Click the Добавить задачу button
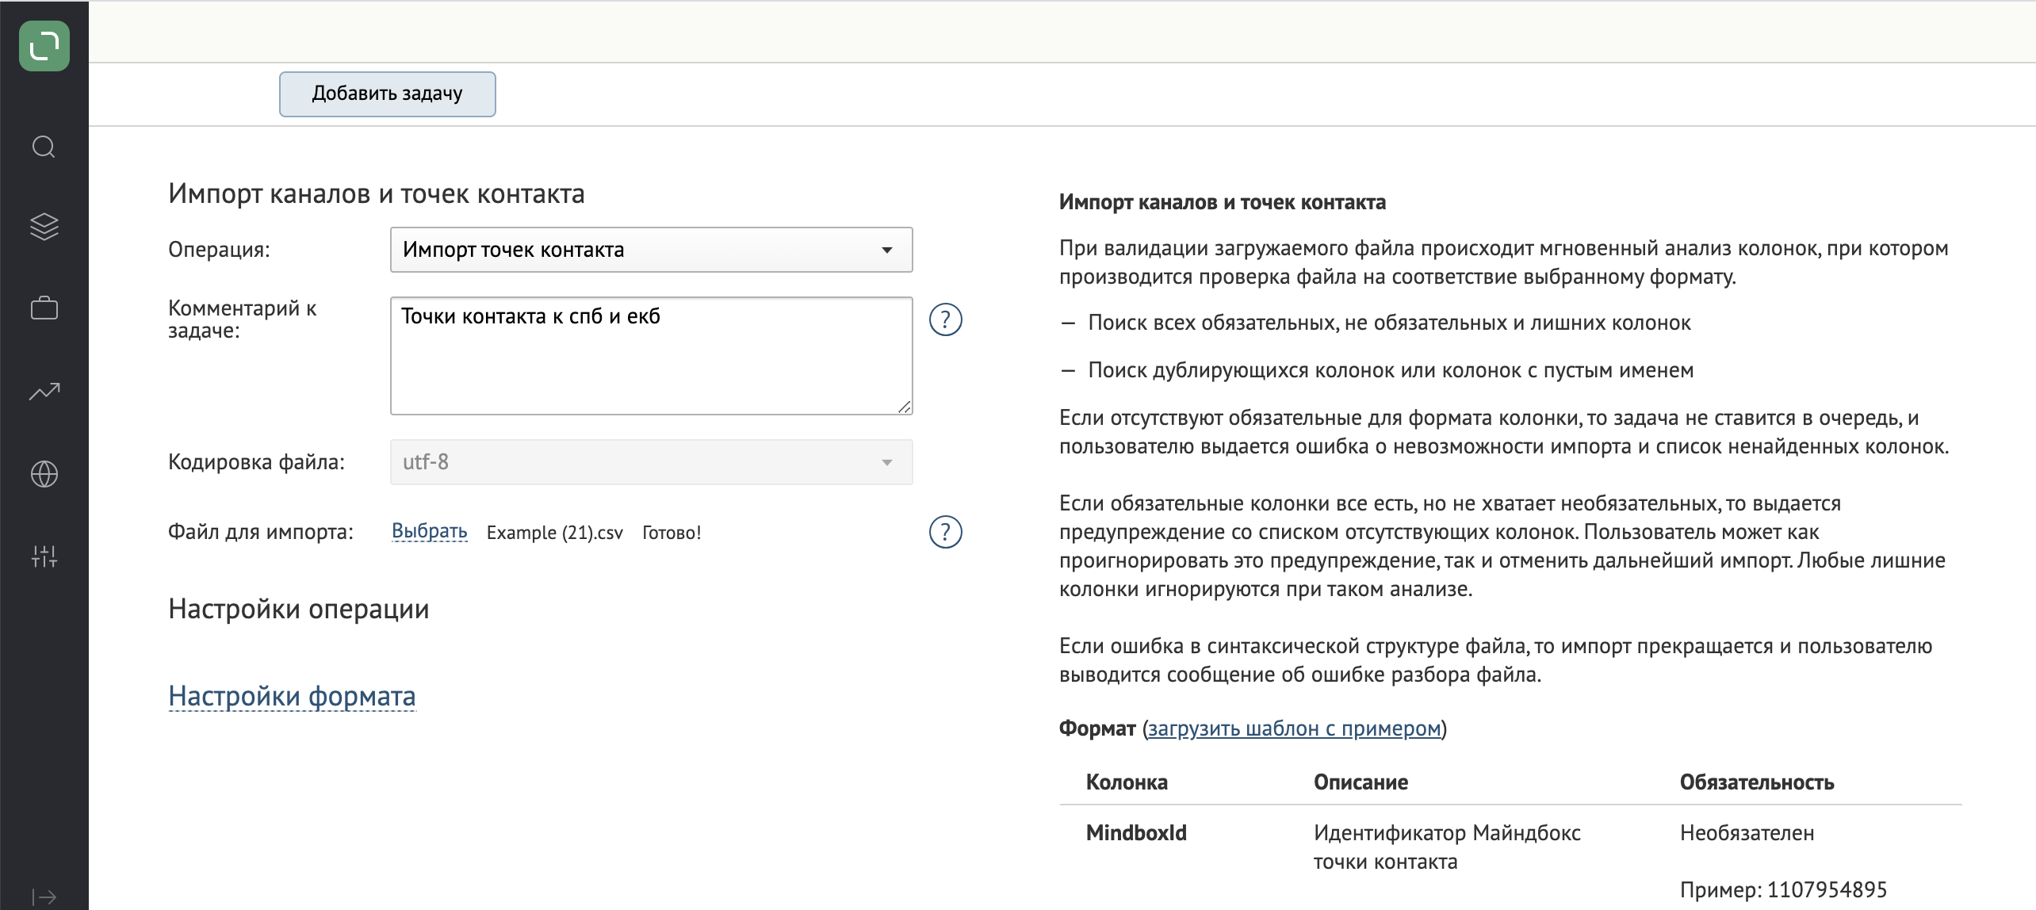2036x910 pixels. pyautogui.click(x=387, y=94)
